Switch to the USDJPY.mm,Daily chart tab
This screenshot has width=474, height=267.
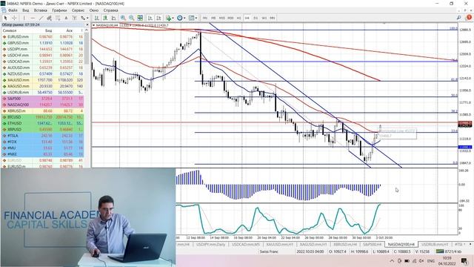click(210, 244)
